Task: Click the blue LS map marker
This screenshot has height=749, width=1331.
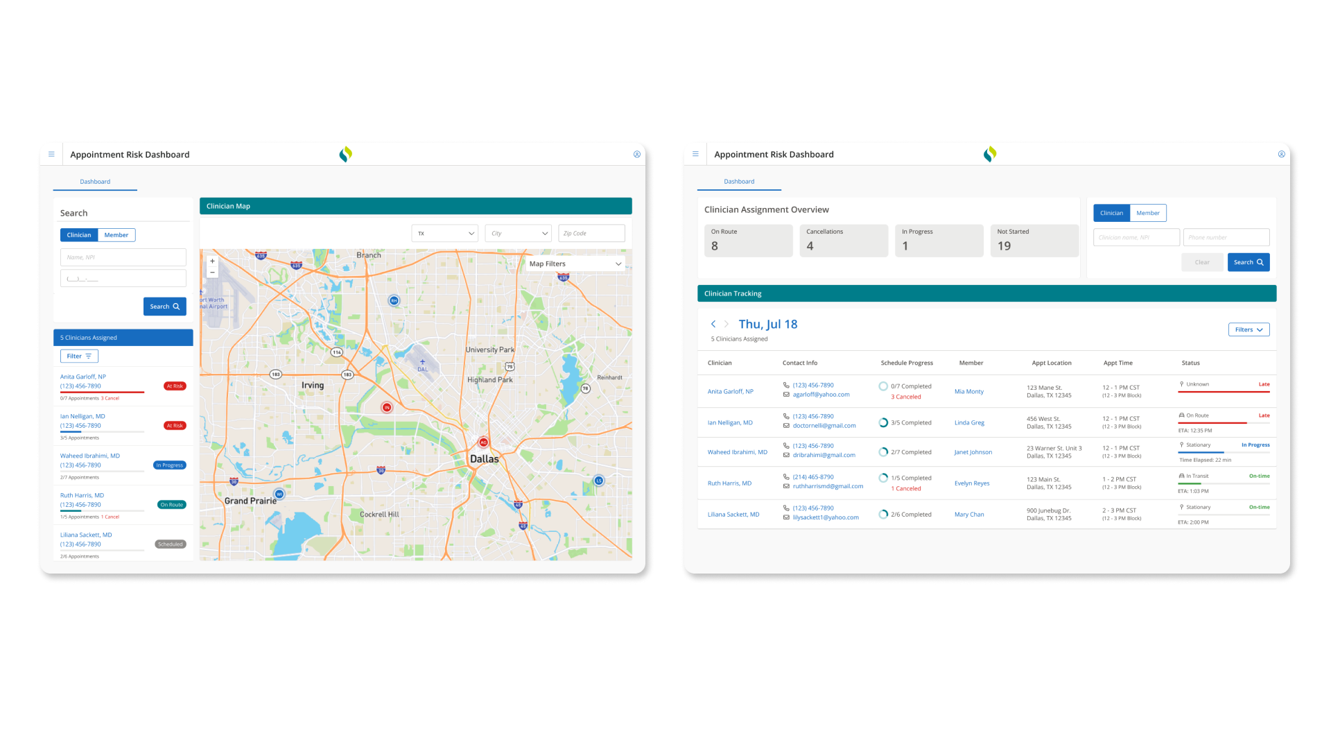Action: 599,481
